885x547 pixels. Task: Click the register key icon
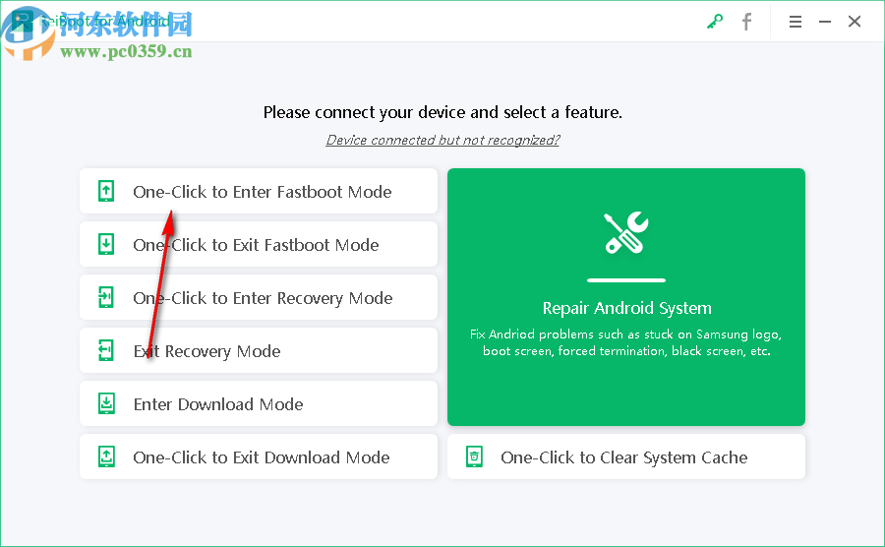tap(715, 22)
